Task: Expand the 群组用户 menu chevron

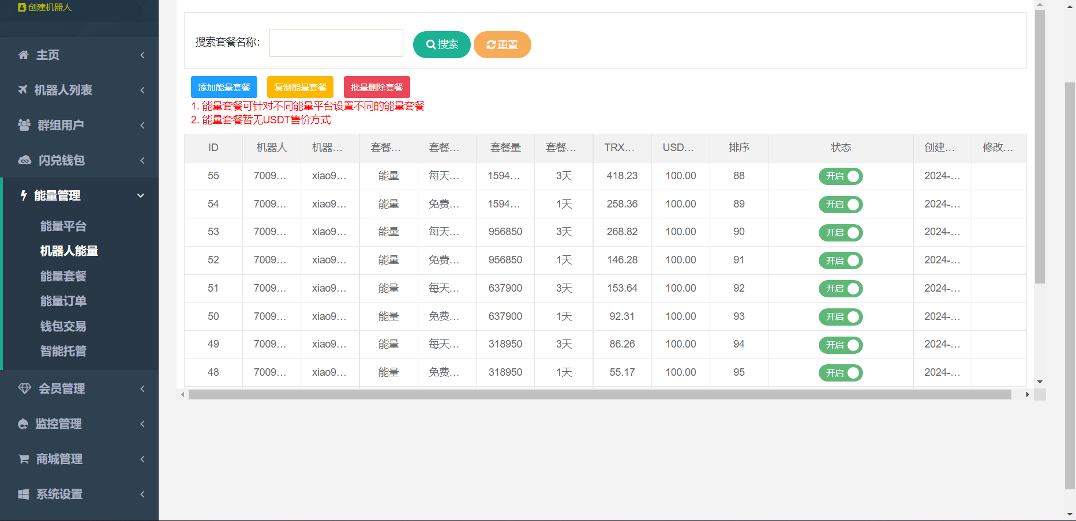Action: click(143, 125)
